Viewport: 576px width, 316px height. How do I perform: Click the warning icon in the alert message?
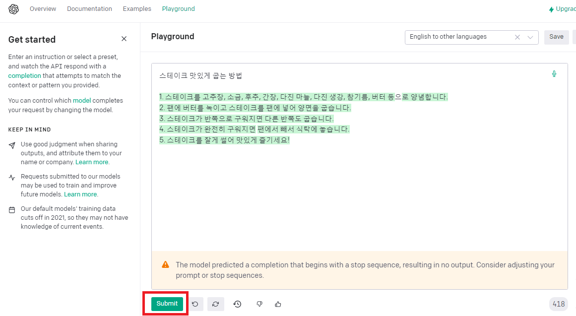pos(165,264)
